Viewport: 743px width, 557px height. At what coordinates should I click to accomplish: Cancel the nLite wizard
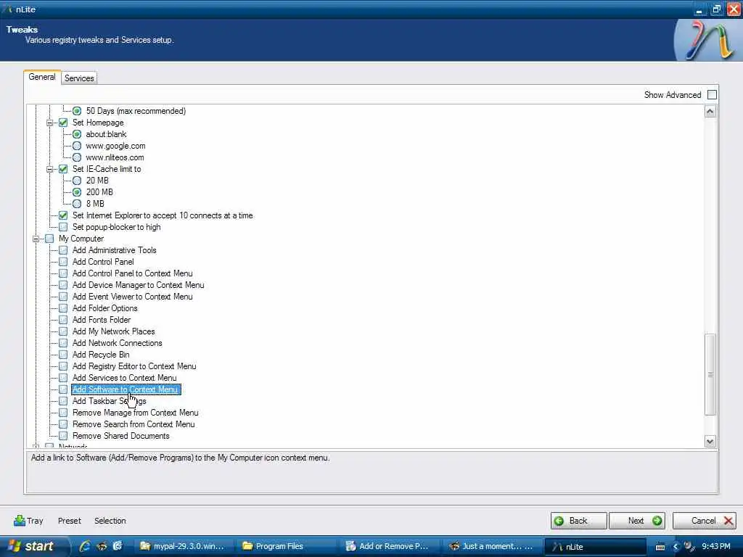[704, 521]
